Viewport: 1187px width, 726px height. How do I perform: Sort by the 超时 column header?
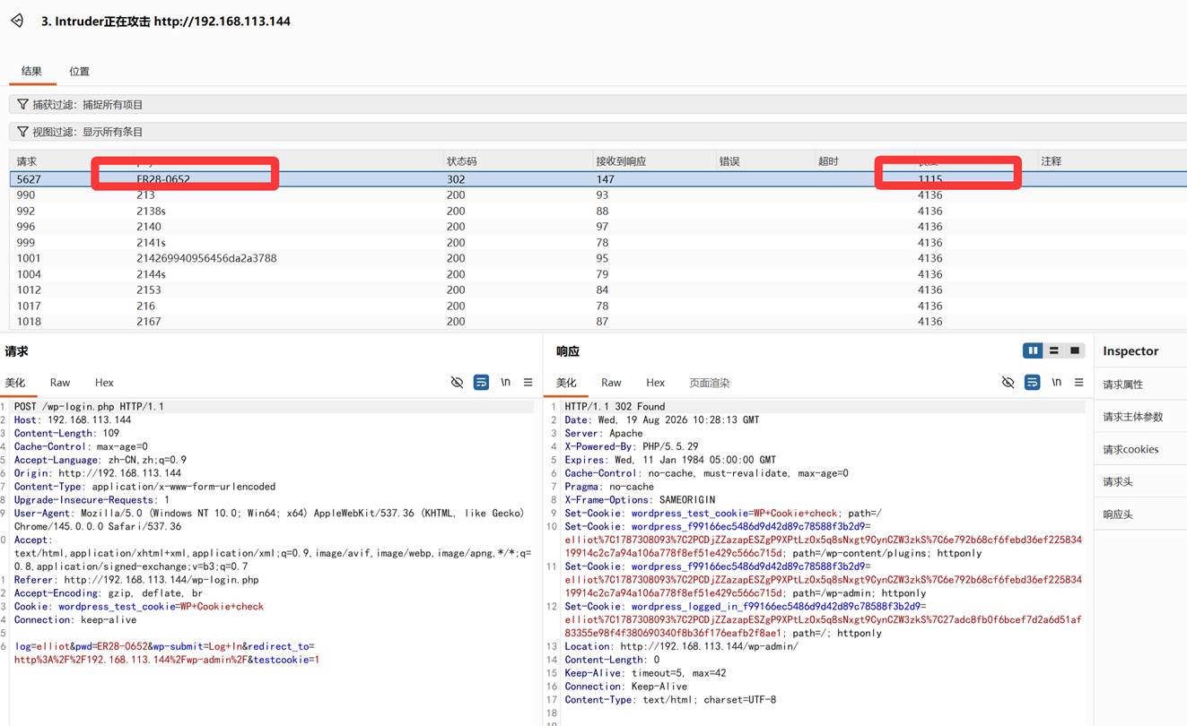pyautogui.click(x=828, y=161)
